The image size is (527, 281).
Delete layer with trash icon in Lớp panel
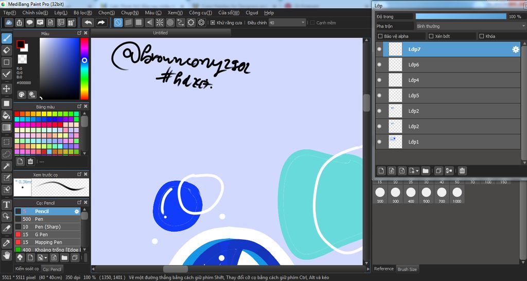pyautogui.click(x=462, y=171)
